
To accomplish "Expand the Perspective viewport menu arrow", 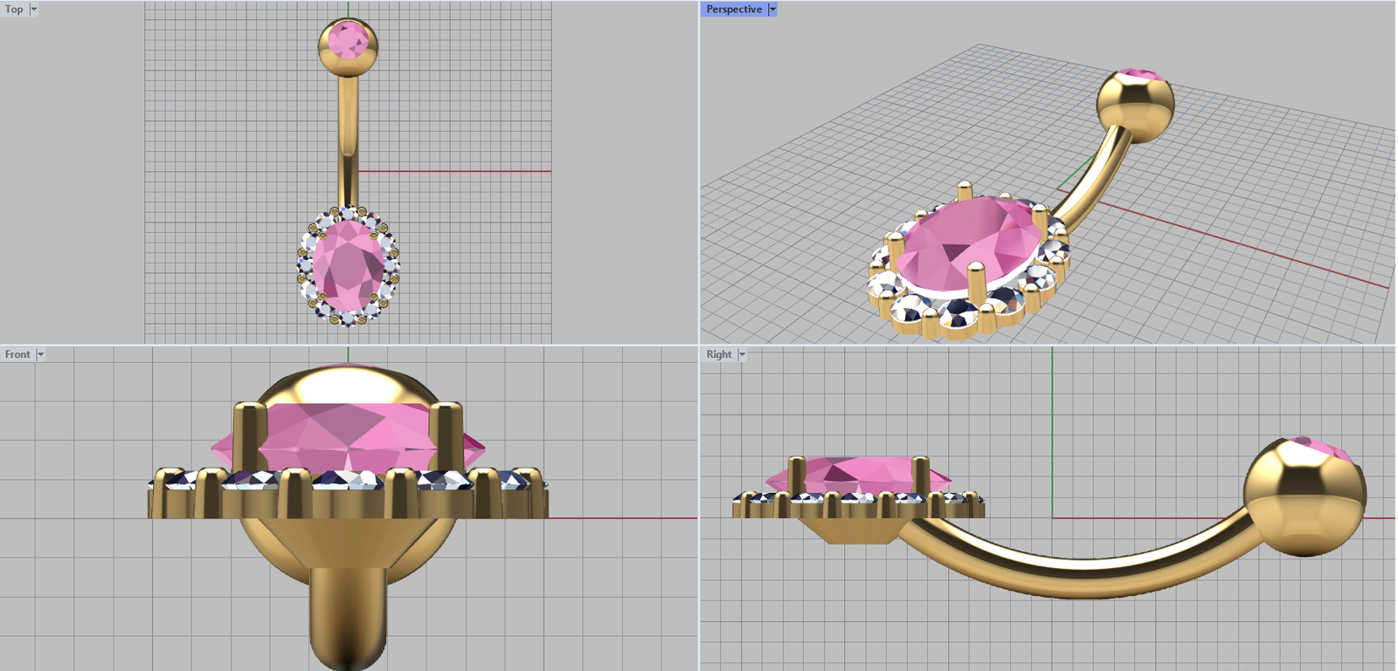I will [x=772, y=10].
